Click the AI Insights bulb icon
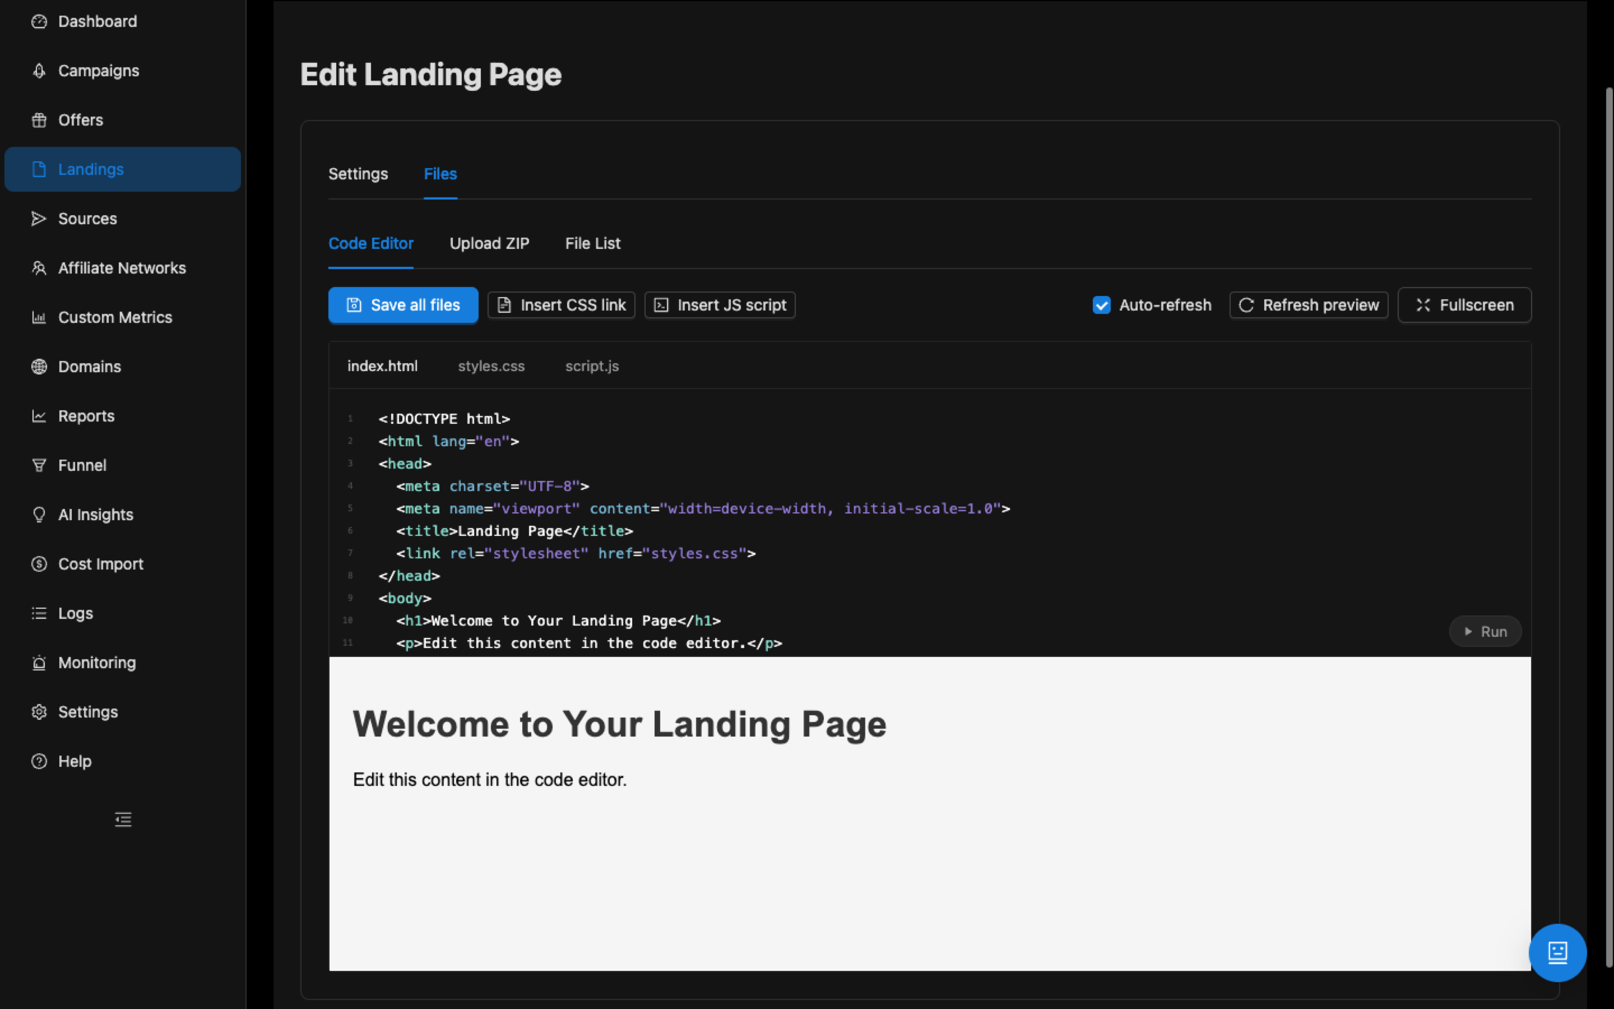The height and width of the screenshot is (1009, 1614). tap(39, 515)
